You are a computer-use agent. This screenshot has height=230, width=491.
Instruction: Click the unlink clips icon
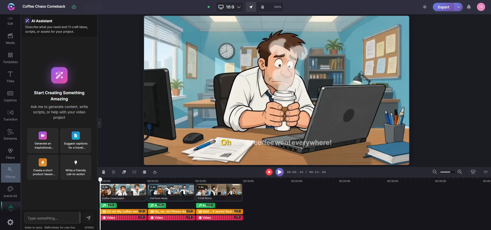134,172
